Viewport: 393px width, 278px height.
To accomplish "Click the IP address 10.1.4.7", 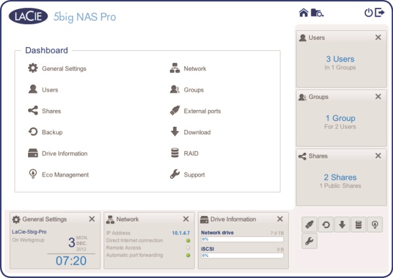I will [181, 234].
